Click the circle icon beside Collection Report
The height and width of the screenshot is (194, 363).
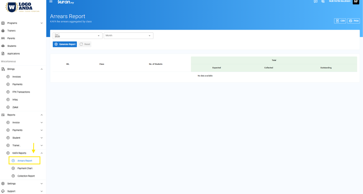click(13, 176)
